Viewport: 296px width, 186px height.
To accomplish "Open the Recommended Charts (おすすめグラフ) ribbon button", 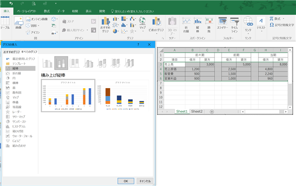I will (x=105, y=25).
